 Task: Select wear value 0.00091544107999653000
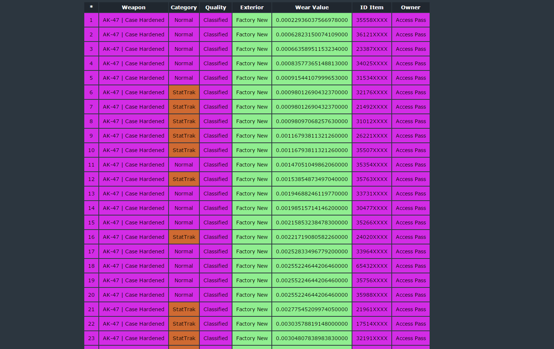click(x=312, y=78)
